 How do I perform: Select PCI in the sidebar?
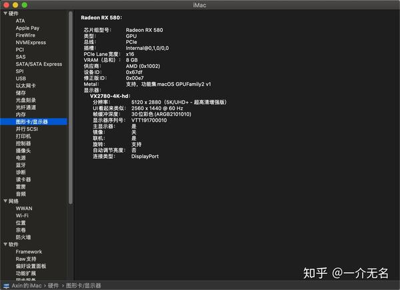tap(19, 50)
